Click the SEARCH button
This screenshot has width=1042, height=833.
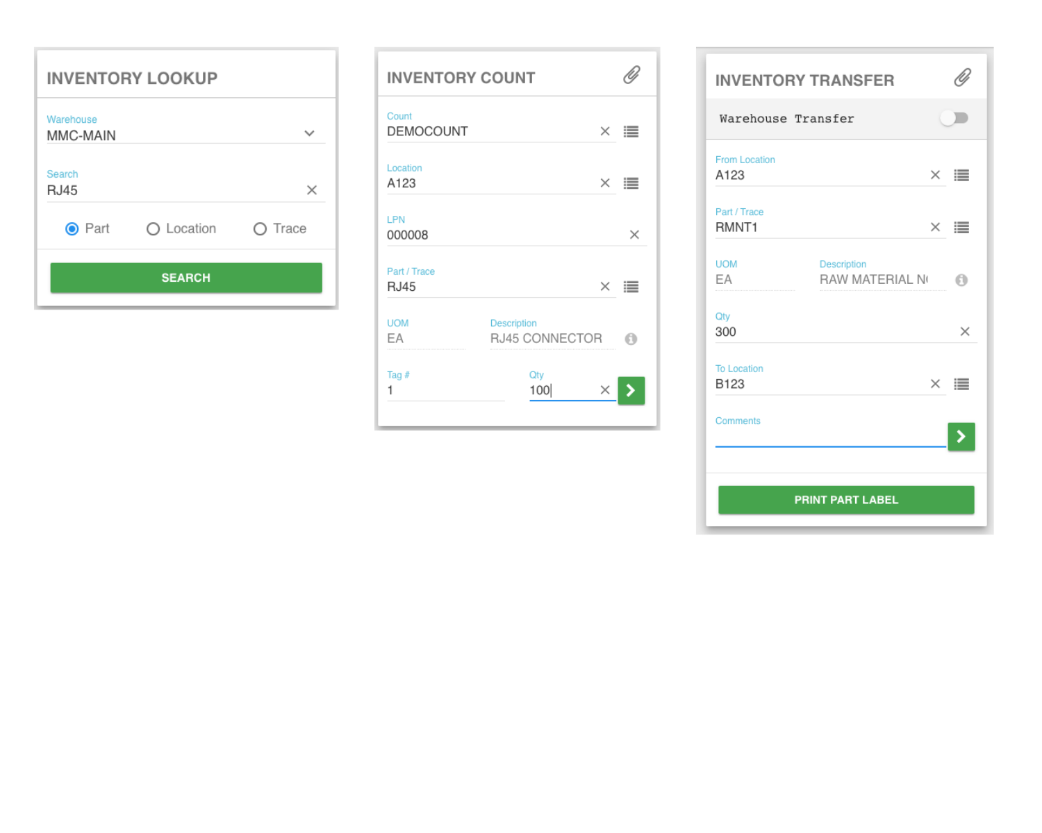[185, 278]
